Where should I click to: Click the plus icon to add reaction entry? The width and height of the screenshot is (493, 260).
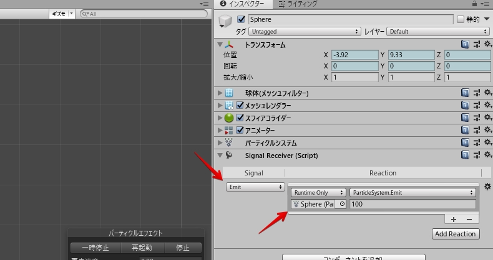click(454, 220)
